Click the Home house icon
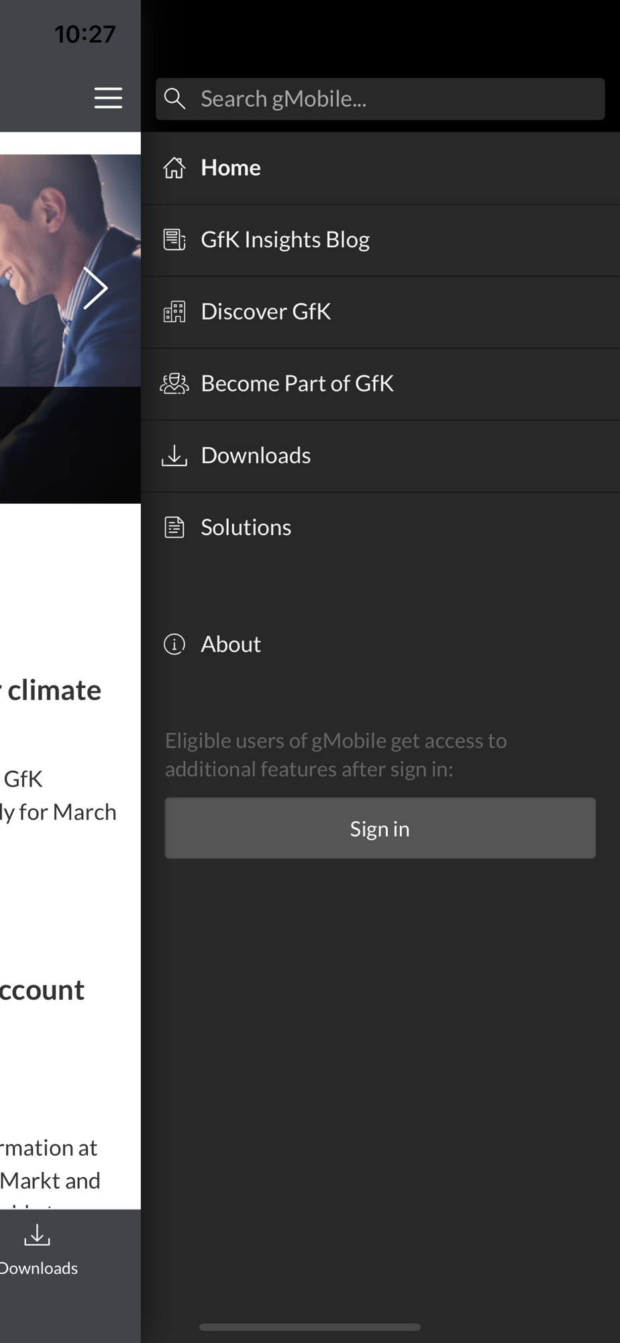This screenshot has width=620, height=1343. [174, 168]
